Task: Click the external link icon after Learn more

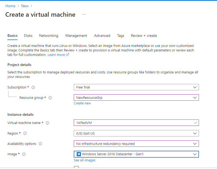Action: click(67, 55)
